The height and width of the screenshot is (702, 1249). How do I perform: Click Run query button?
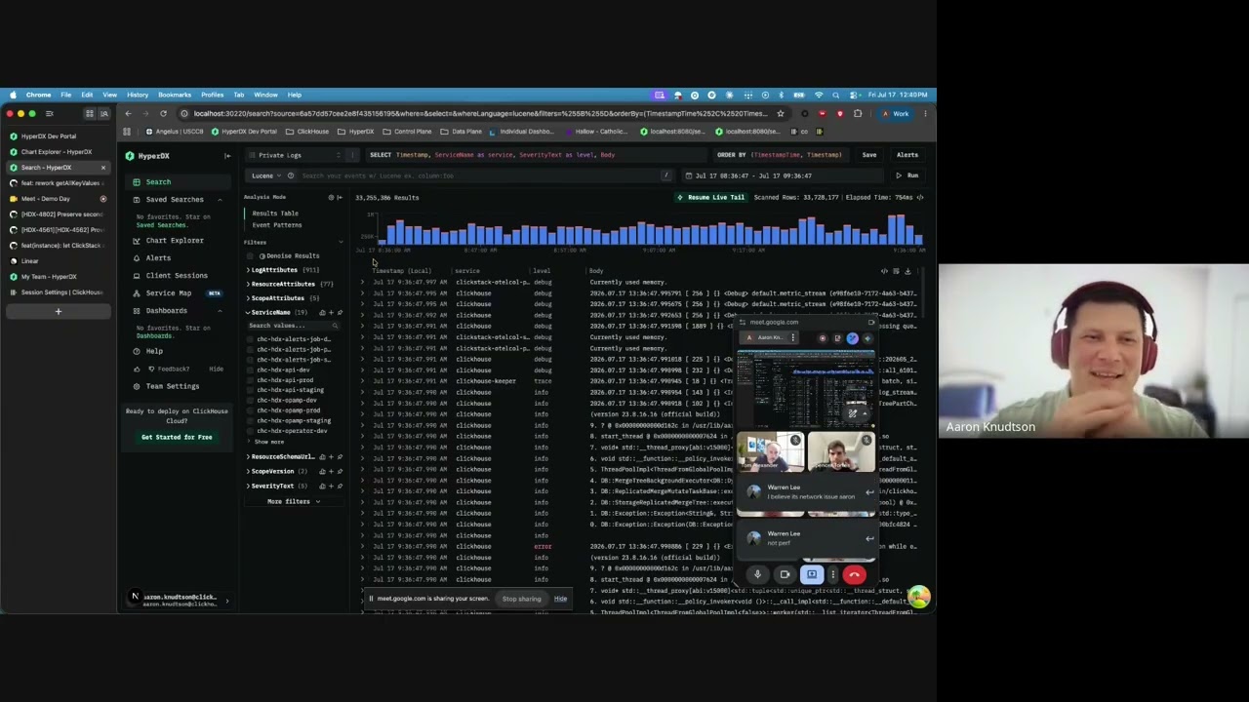tap(907, 175)
